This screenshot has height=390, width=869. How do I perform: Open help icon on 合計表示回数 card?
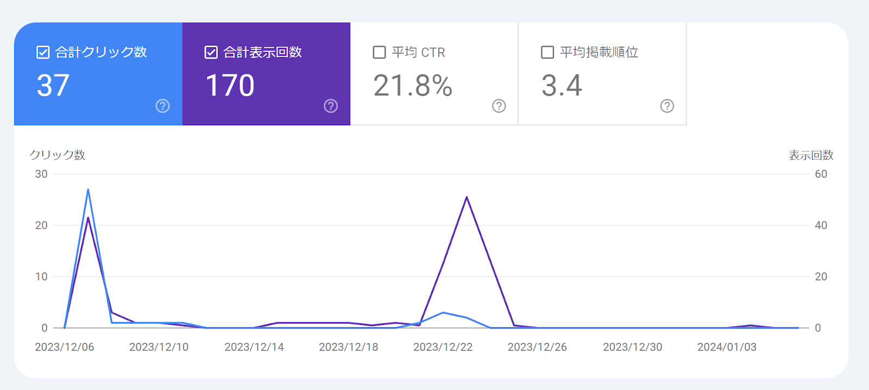331,106
